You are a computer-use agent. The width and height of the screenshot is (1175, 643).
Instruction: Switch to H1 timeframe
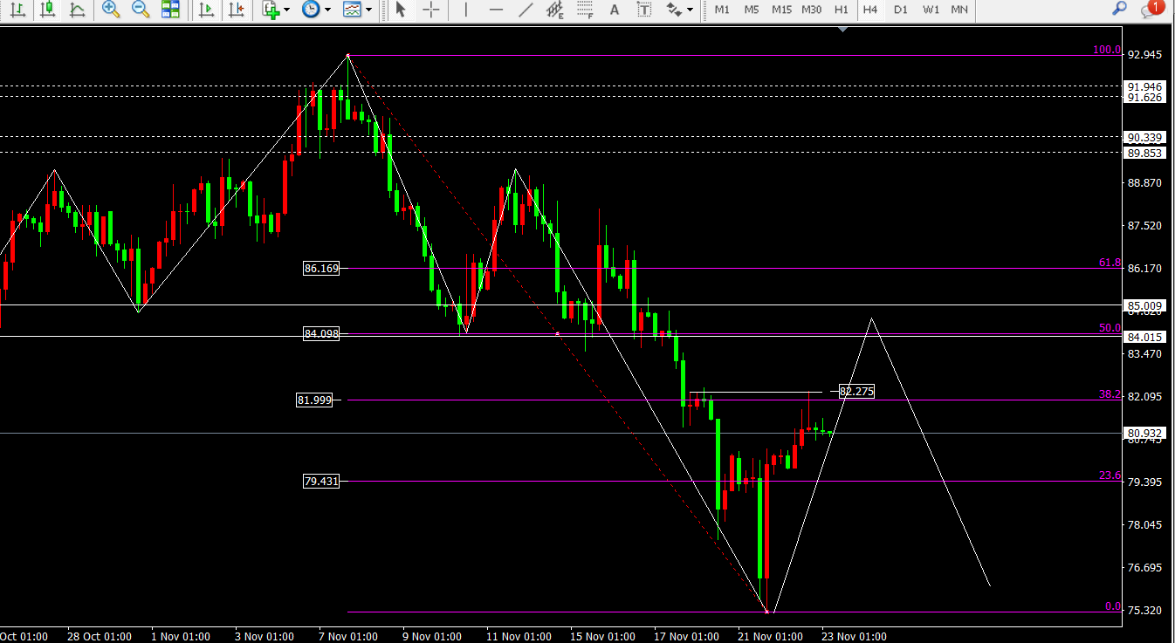[x=842, y=10]
